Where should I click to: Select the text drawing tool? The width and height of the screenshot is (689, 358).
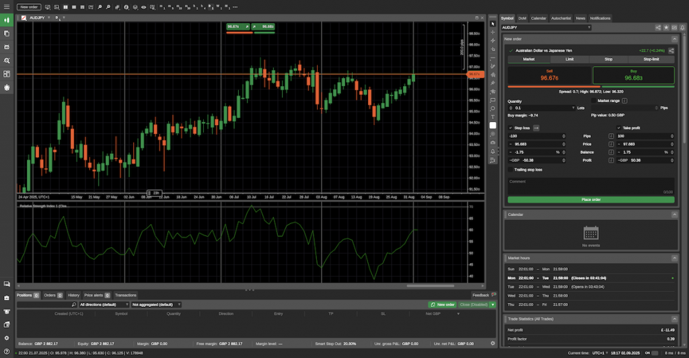[493, 117]
